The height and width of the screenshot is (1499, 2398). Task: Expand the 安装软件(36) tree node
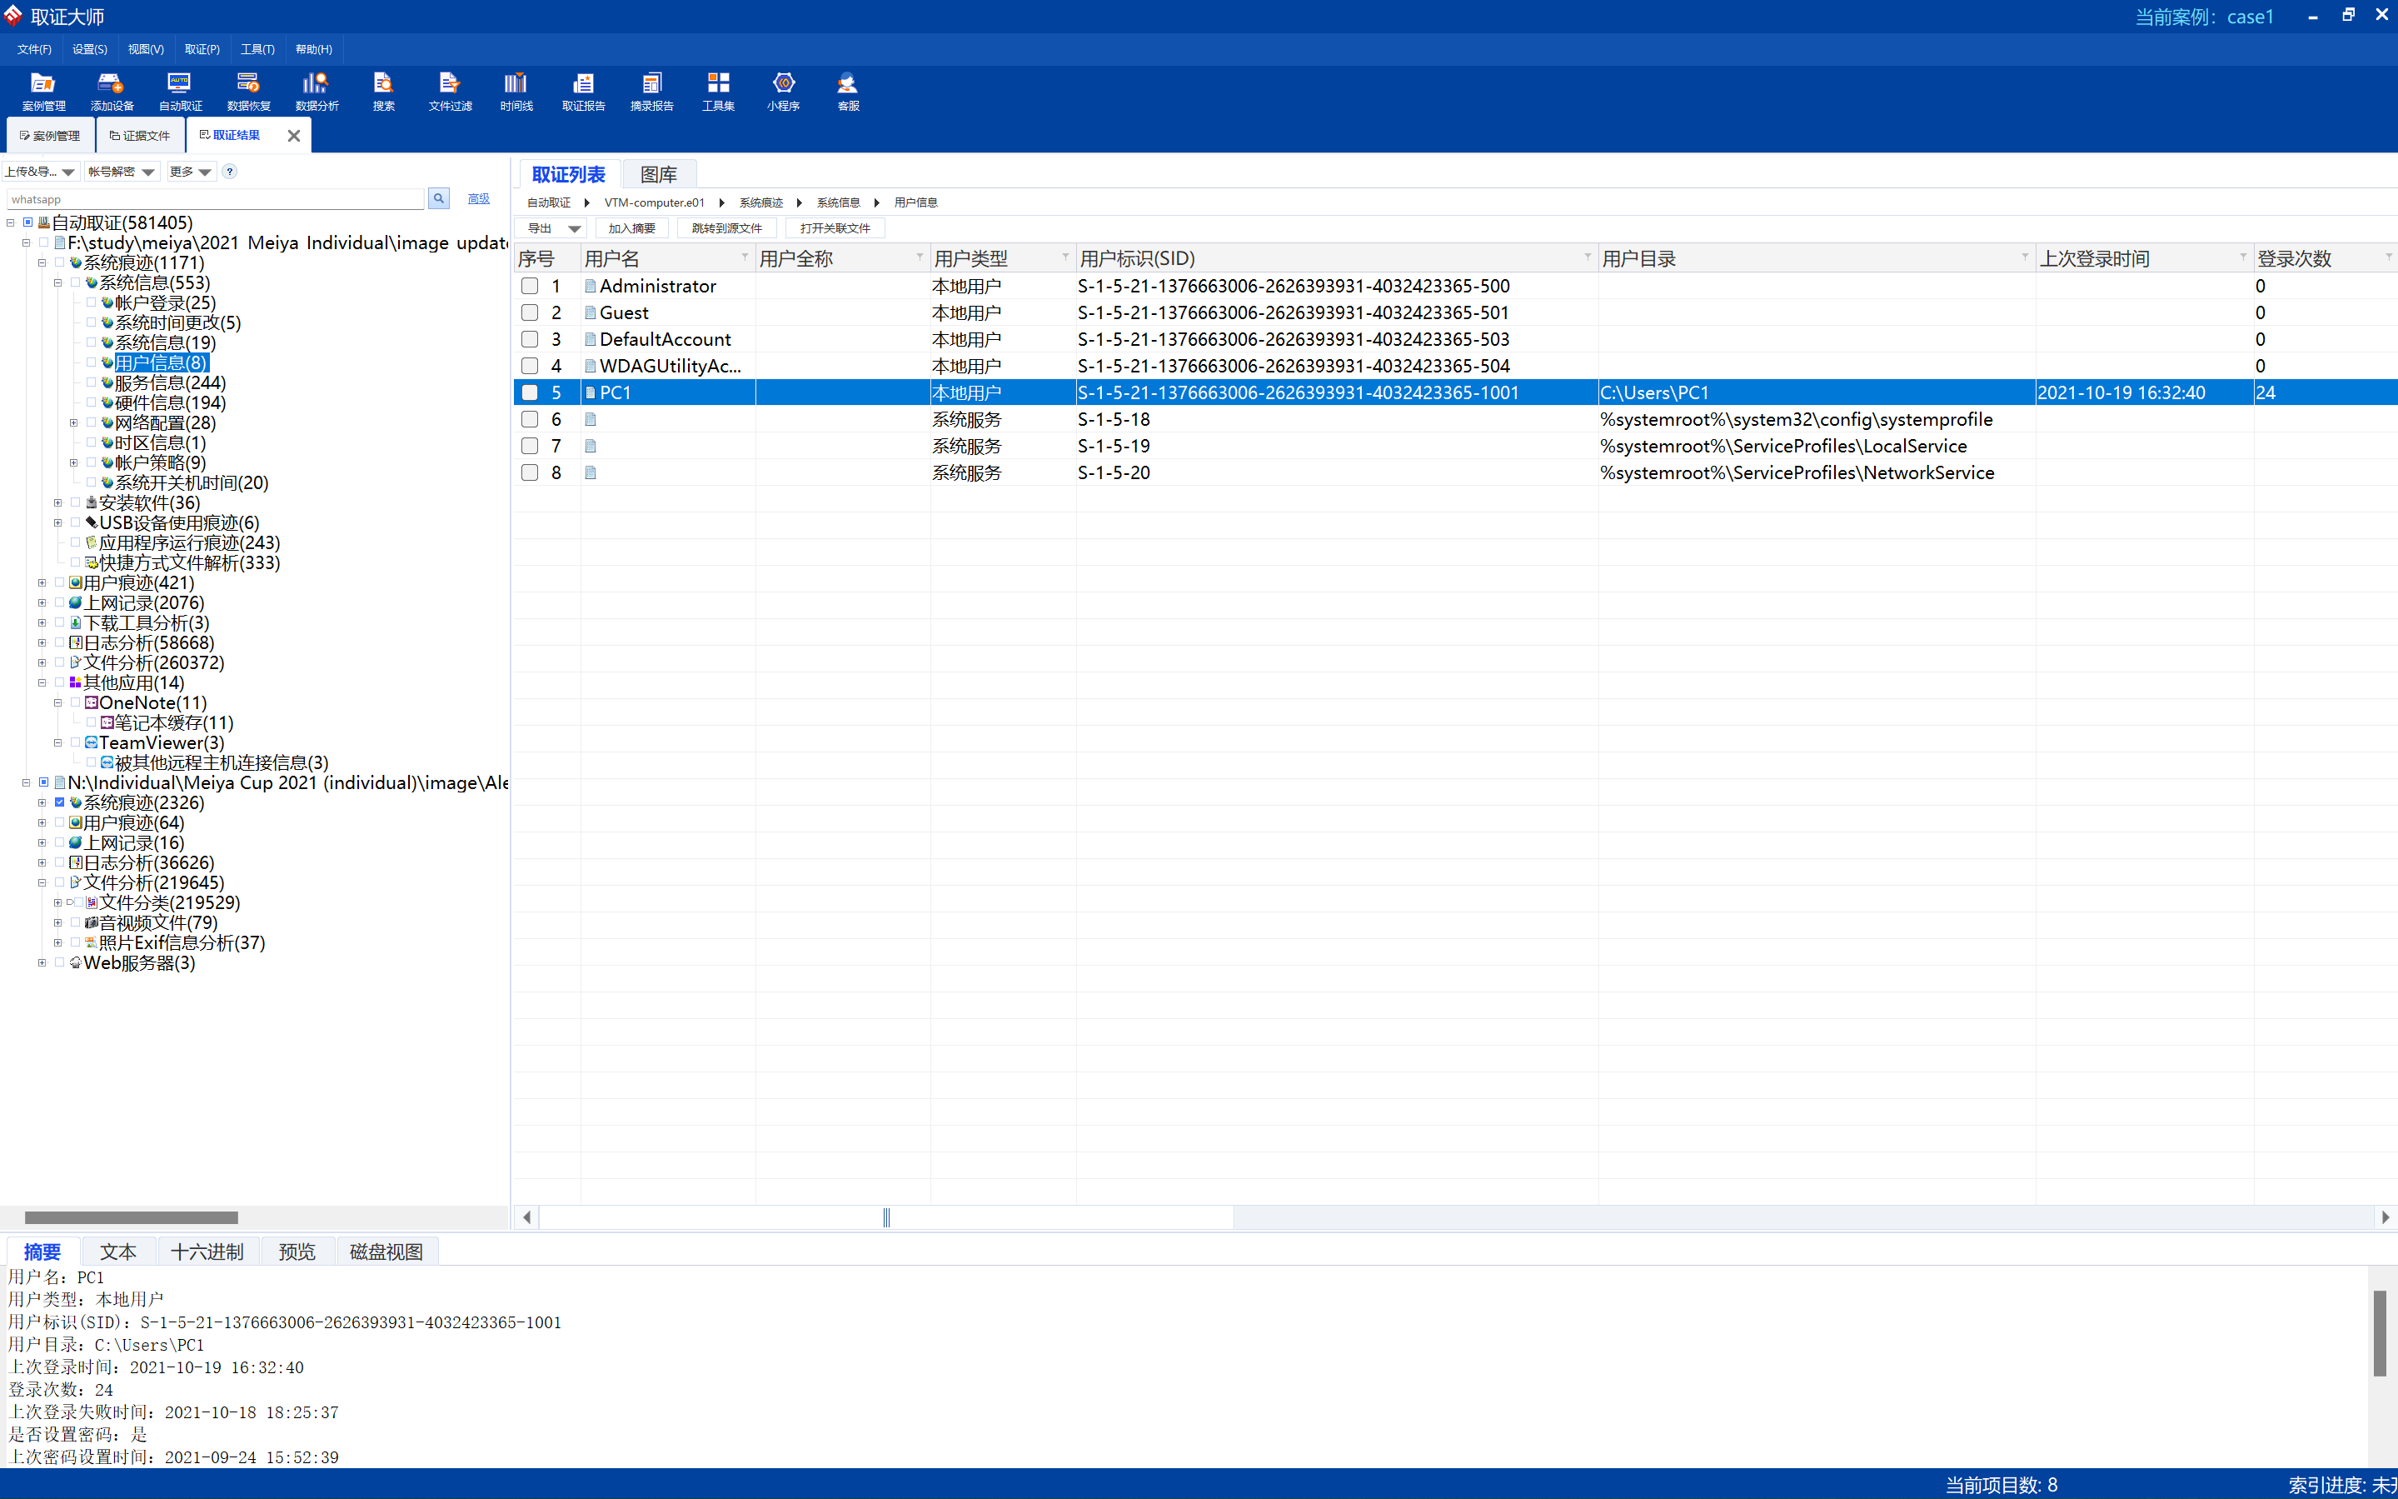pos(57,502)
